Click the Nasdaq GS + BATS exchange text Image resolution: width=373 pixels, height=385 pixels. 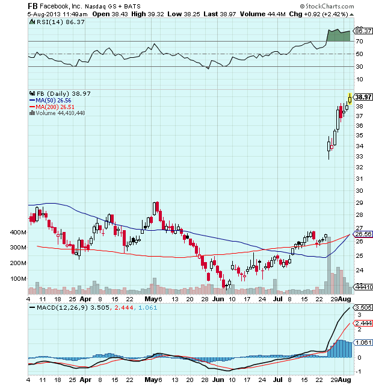click(113, 7)
